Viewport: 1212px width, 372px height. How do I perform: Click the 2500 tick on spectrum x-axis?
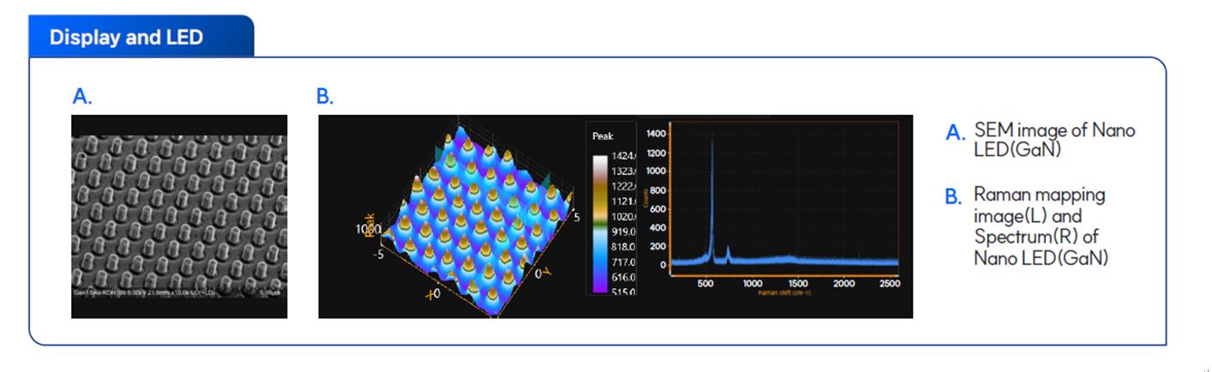(889, 283)
